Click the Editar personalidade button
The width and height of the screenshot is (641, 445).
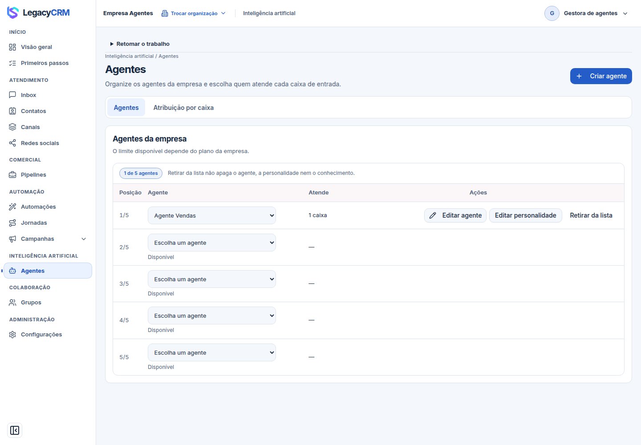(x=525, y=215)
